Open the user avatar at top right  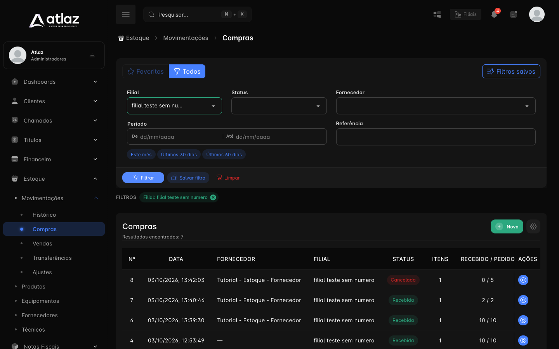(537, 14)
